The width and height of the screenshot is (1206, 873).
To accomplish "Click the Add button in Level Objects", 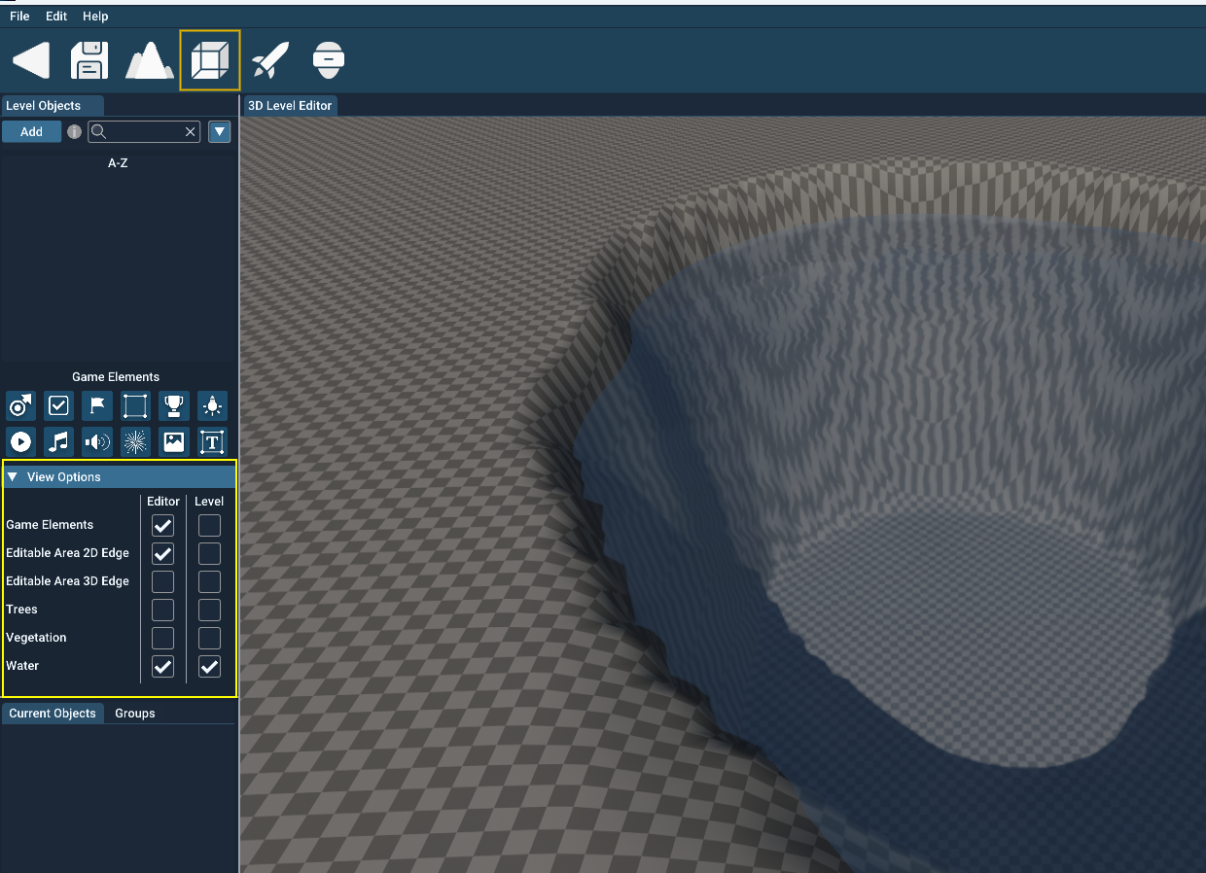I will [x=31, y=131].
